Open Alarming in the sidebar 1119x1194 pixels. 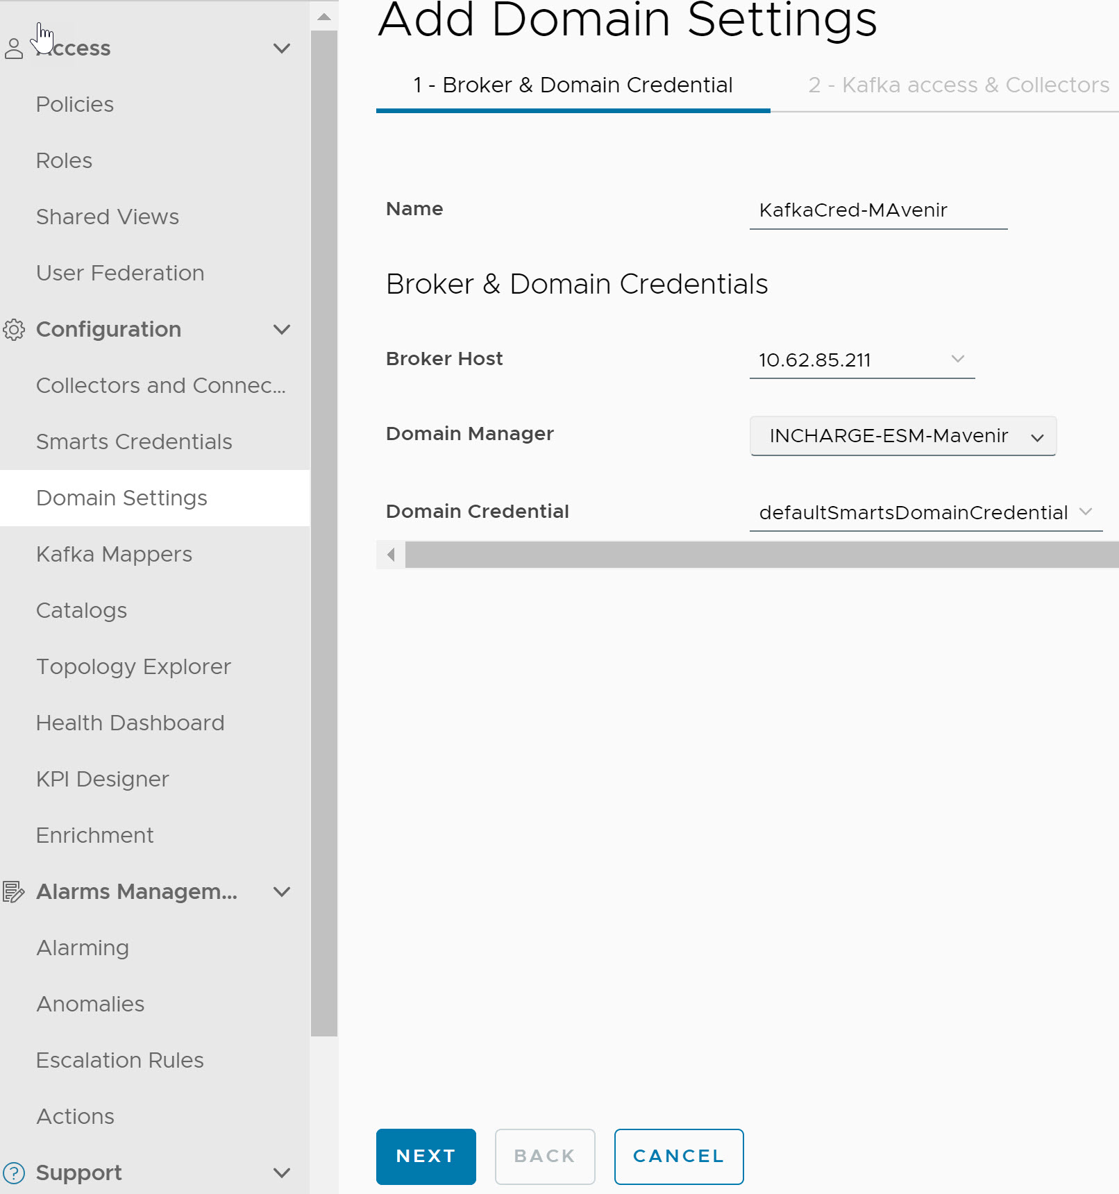83,948
